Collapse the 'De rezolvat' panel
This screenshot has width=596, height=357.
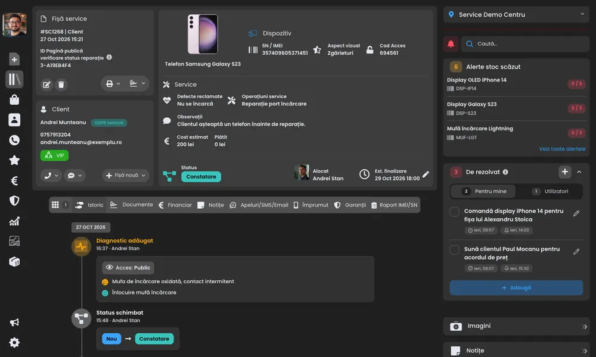[579, 172]
